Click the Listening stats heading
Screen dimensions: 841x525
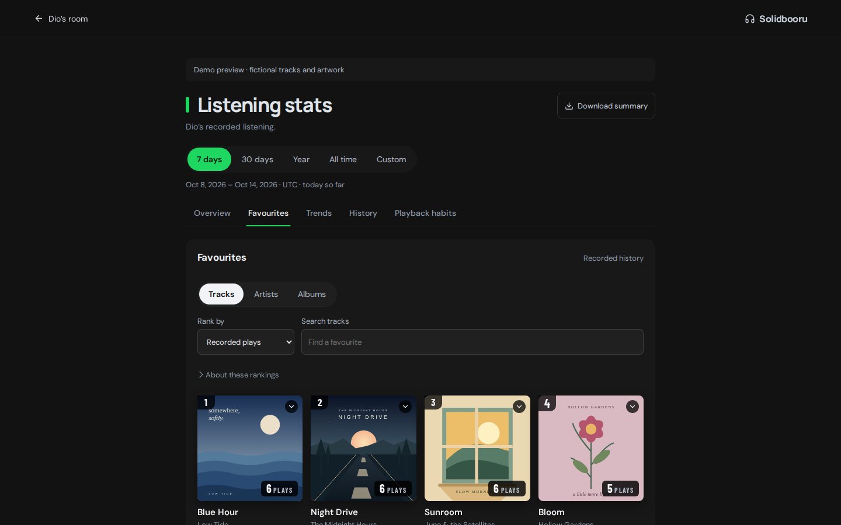tap(265, 105)
